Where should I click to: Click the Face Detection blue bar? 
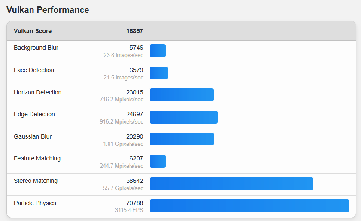coord(159,73)
